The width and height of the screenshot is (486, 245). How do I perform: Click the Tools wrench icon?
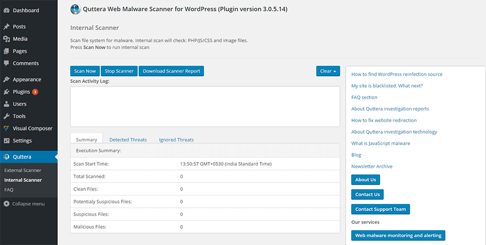[6, 116]
